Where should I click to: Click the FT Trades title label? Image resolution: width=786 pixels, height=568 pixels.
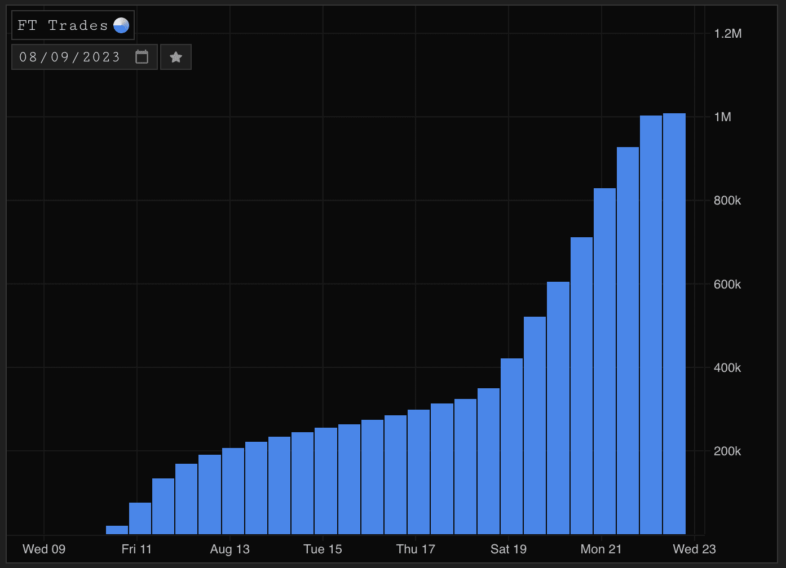(62, 25)
